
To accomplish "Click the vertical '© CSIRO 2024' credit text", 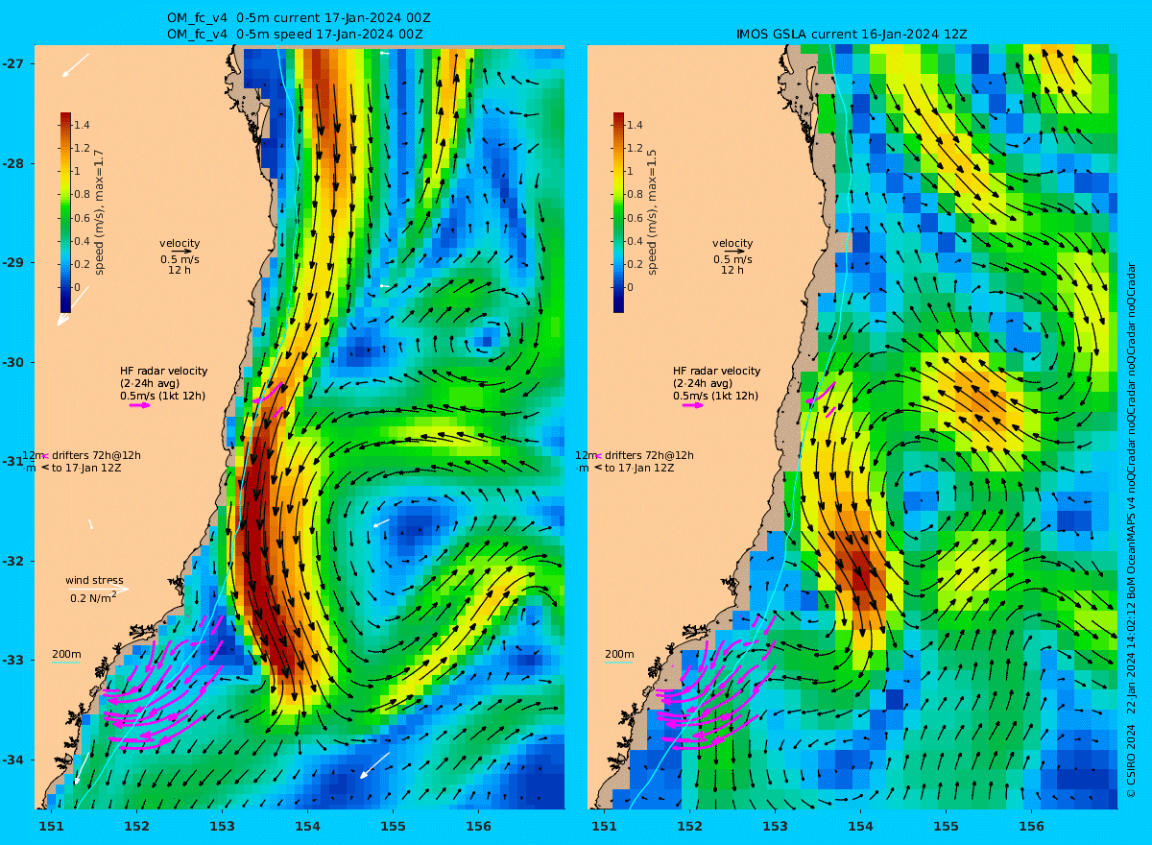I will [1130, 759].
